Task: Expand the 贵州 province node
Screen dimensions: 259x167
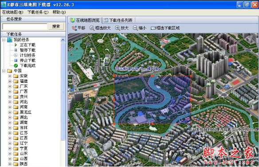Action: (x=10, y=97)
